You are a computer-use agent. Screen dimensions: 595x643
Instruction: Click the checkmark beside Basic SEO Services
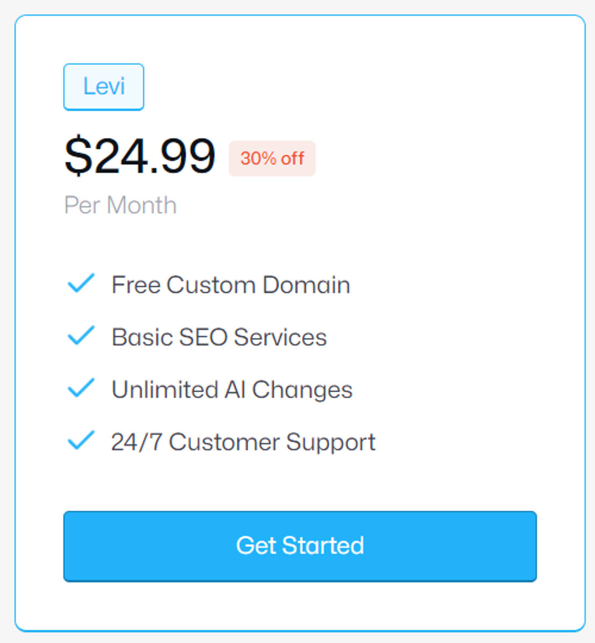click(x=81, y=336)
